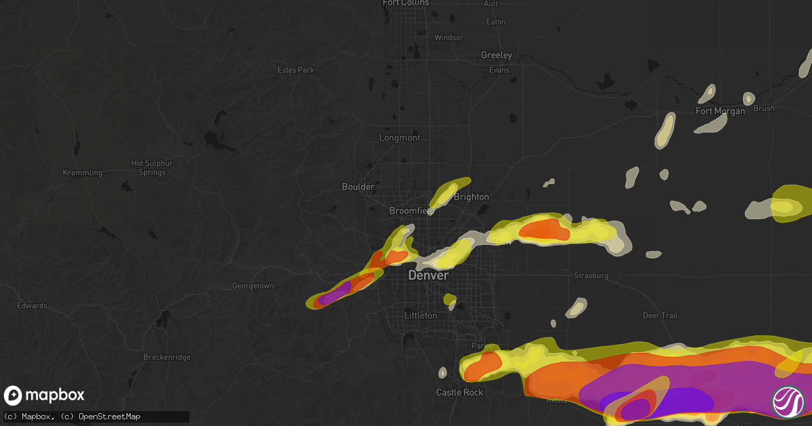
Task: Click the Georgetown label
Action: (253, 286)
